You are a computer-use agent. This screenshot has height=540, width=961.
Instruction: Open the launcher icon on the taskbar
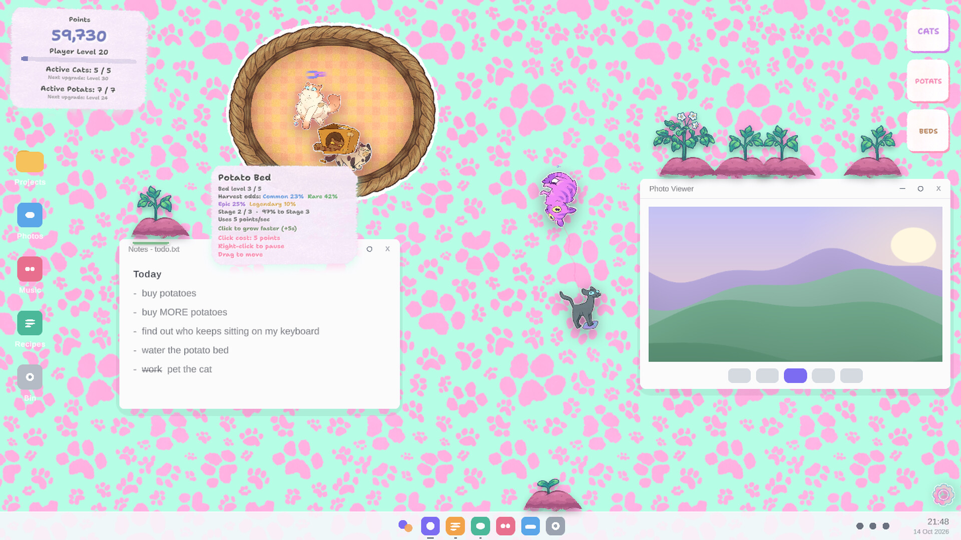pyautogui.click(x=405, y=526)
